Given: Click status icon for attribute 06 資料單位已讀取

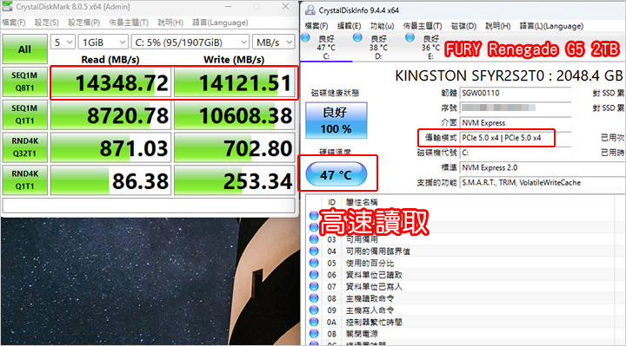Looking at the screenshot, I should (x=314, y=275).
